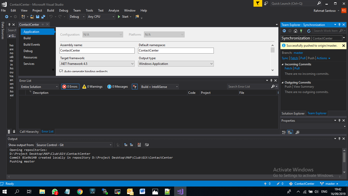
Task: Toggle the 0 Messages filter
Action: 118,87
